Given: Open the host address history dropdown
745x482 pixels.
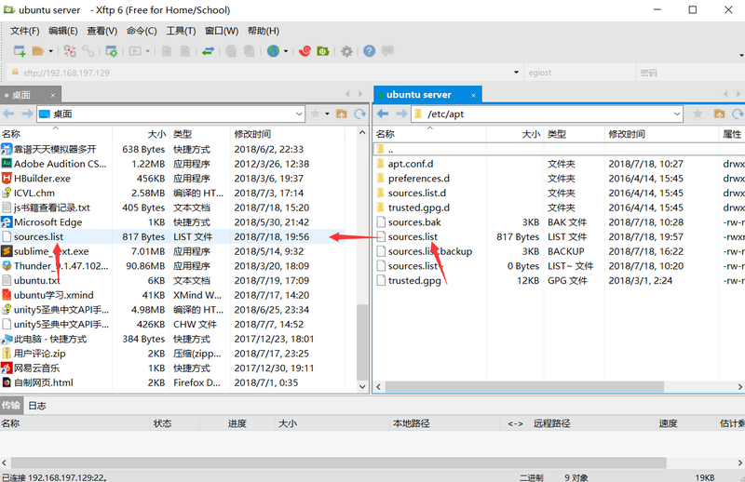Looking at the screenshot, I should (517, 73).
